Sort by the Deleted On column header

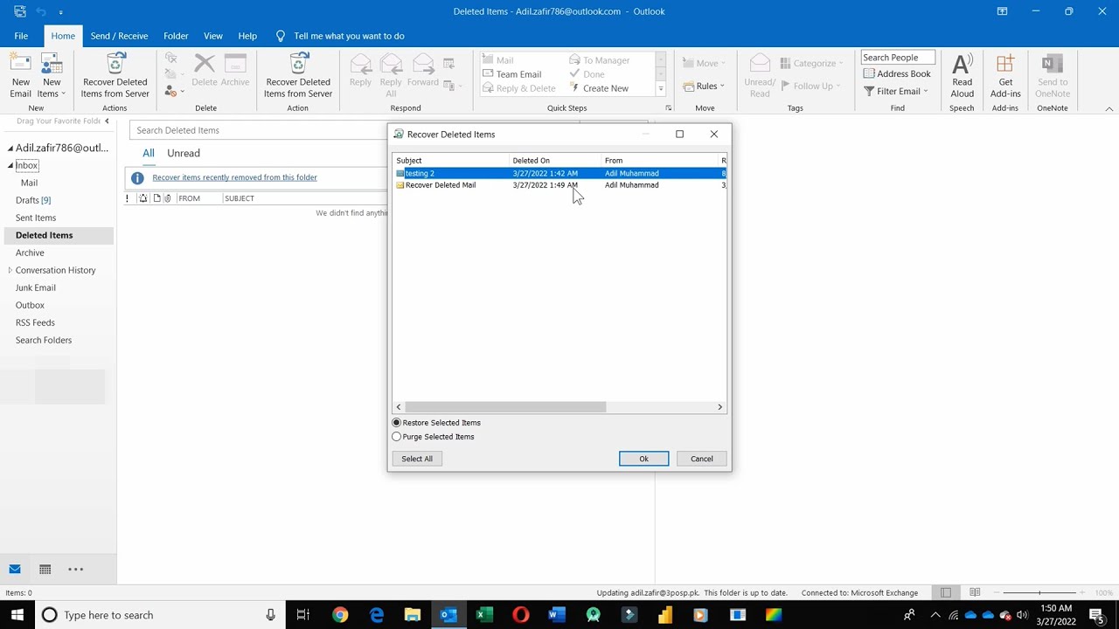tap(556, 161)
